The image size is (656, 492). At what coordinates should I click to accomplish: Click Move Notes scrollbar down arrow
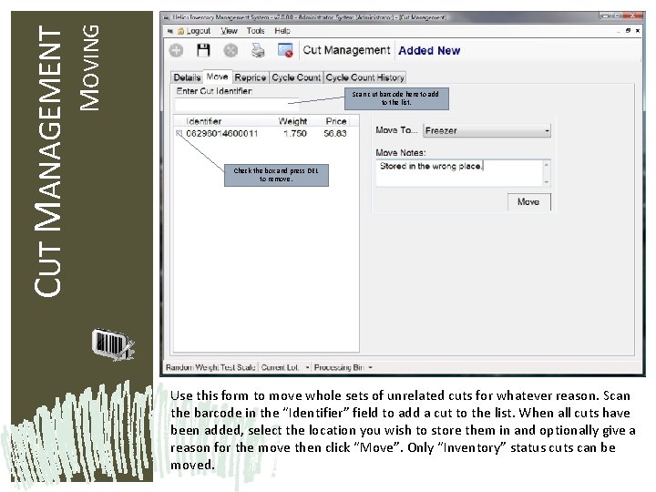click(547, 182)
